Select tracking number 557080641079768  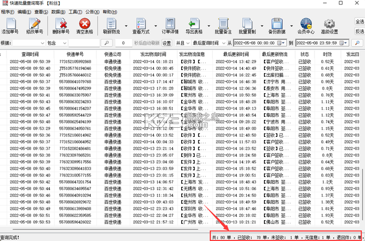[75, 82]
